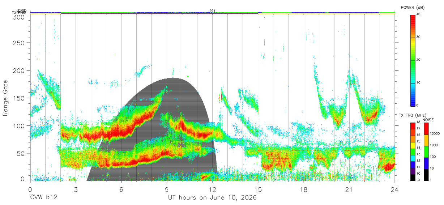Image resolution: width=444 pixels, height=205 pixels.
Task: Click the 50 tick on Range Gate axis
Action: click(x=21, y=153)
